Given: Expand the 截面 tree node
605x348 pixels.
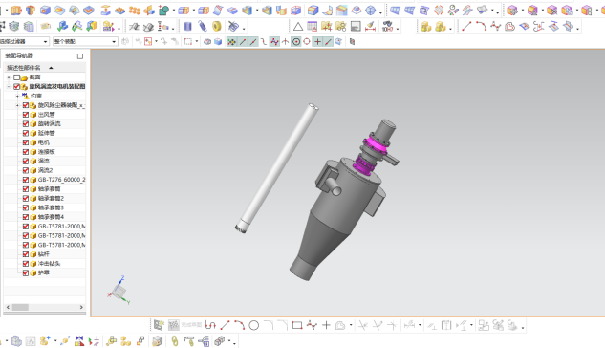Looking at the screenshot, I should (x=9, y=77).
